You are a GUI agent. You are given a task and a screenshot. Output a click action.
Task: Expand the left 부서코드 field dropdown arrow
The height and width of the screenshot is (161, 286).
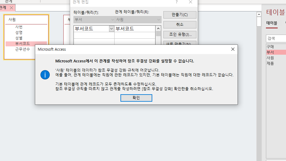[111, 29]
